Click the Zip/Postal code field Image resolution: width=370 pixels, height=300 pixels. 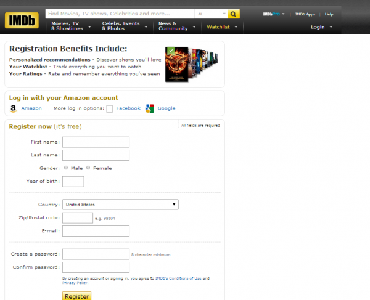pos(78,217)
